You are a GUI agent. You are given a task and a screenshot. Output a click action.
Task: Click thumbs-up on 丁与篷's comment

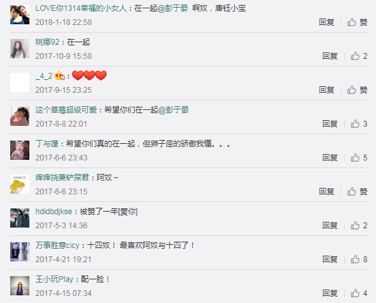pos(359,157)
